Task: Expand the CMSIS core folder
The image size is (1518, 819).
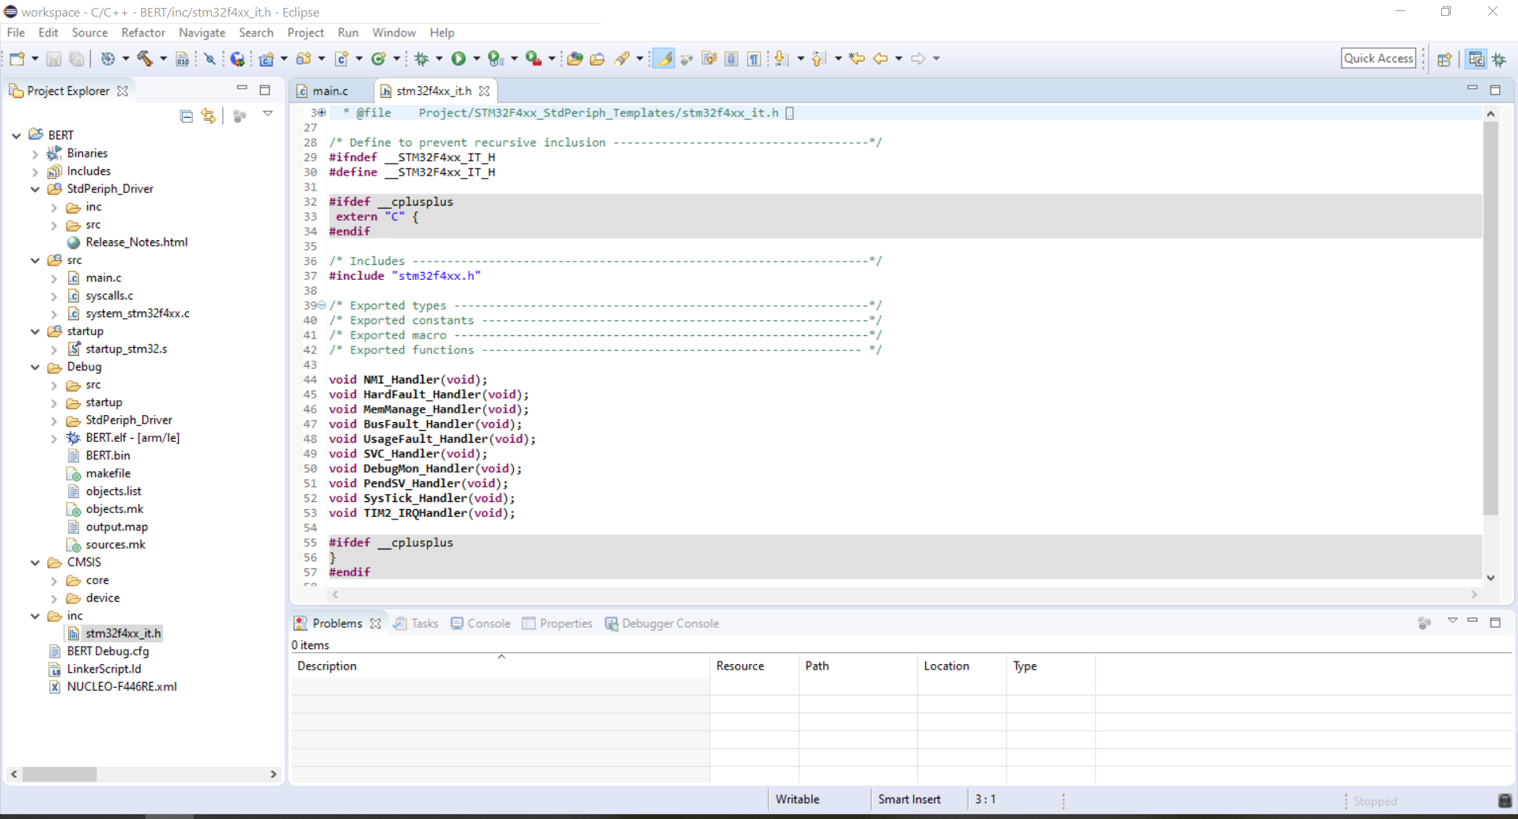Action: click(x=54, y=580)
